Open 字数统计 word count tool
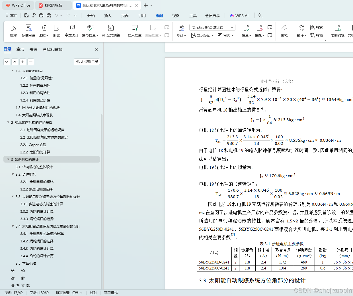The image size is (353, 296). pos(72,31)
